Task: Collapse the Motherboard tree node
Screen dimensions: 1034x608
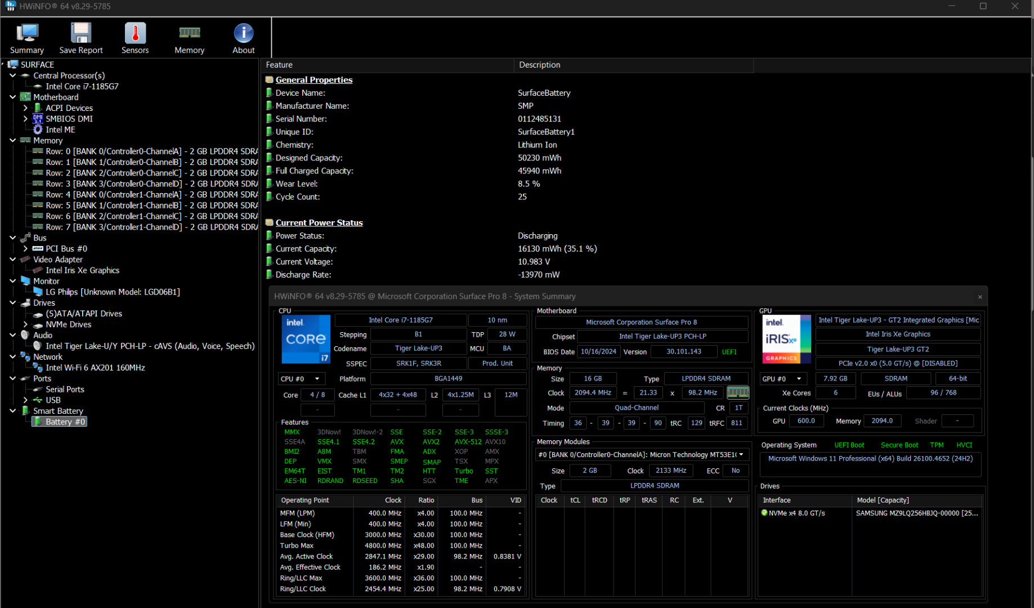Action: point(13,97)
